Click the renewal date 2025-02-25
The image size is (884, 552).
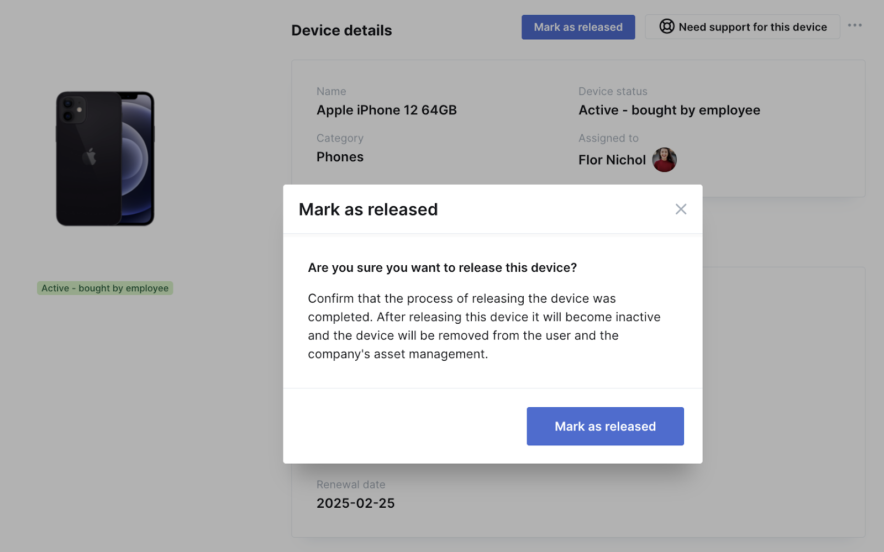click(355, 503)
